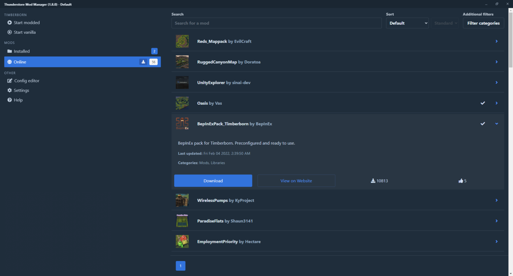
Task: Click the Search for a mod field
Action: point(276,23)
